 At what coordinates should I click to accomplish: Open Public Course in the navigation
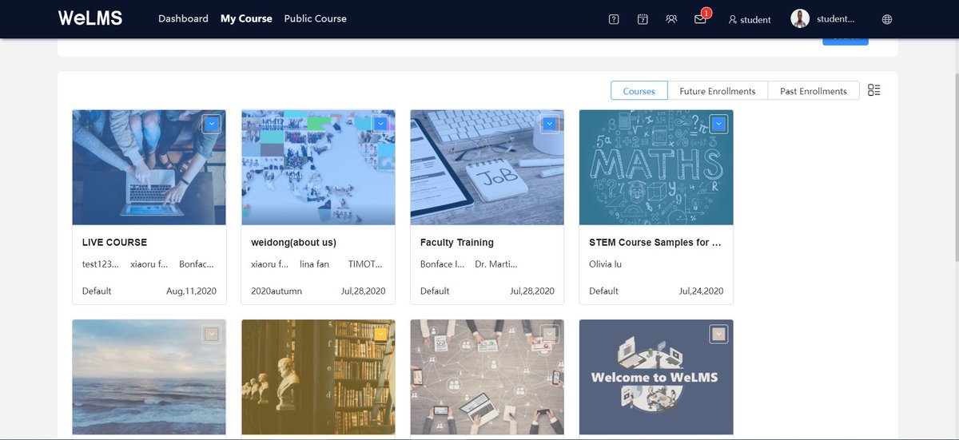pos(315,18)
